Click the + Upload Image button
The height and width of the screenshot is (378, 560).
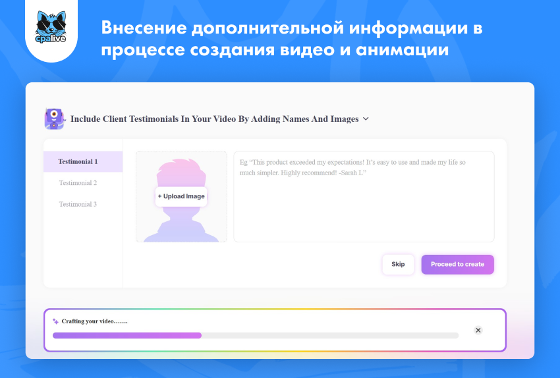coord(181,196)
